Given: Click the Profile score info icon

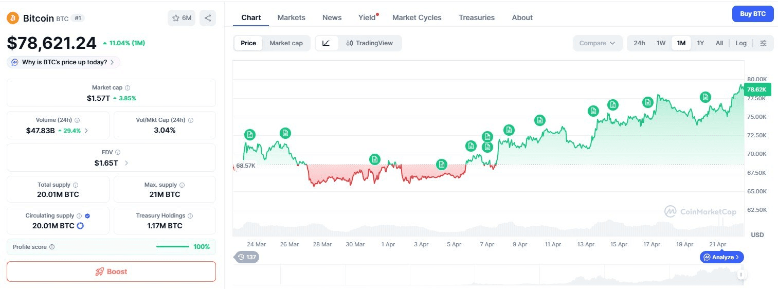Looking at the screenshot, I should coord(52,247).
